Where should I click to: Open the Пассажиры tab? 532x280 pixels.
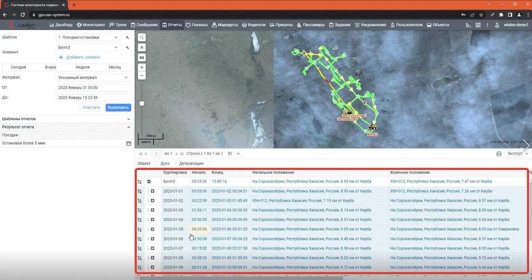311,25
